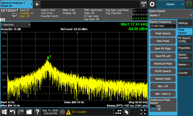Open Spectrum Analyzer 1 Swept SA dropdown
Image resolution: width=193 pixels, height=116 pixels.
click(16, 5)
